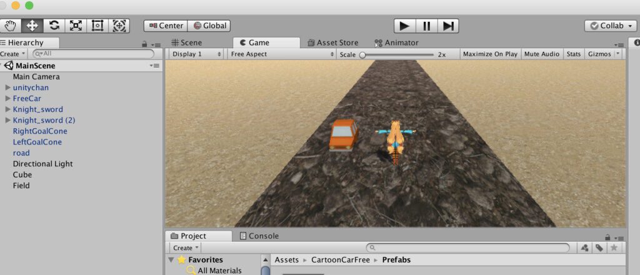Click CartoonCarFree in breadcrumb path

(341, 260)
